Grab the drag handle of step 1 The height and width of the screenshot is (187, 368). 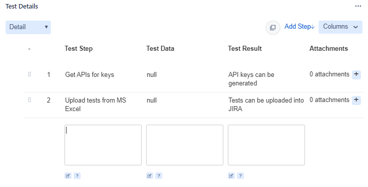point(29,74)
